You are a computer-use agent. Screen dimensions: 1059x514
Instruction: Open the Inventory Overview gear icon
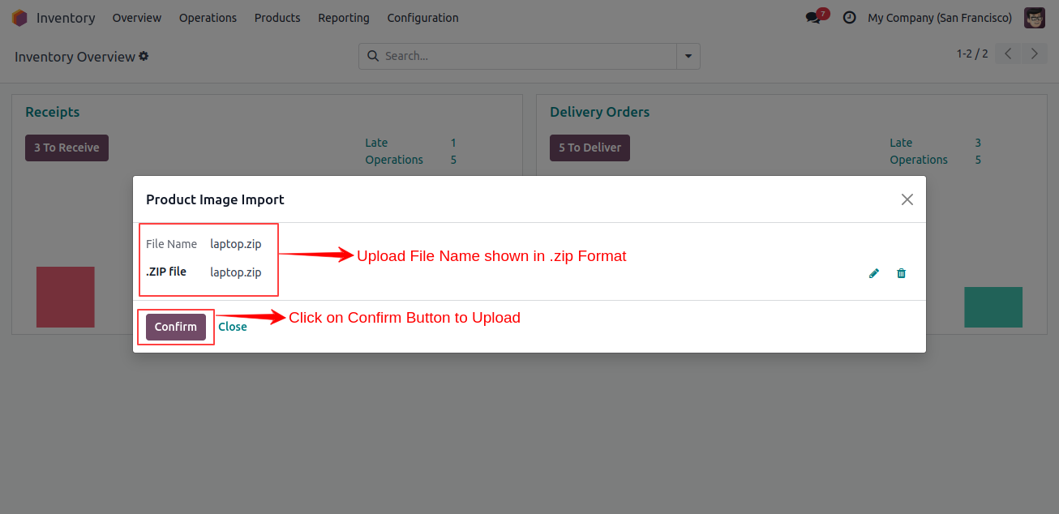coord(144,56)
